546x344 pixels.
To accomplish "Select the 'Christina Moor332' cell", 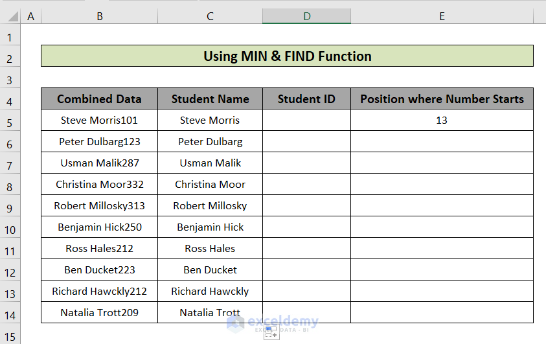I will point(99,185).
